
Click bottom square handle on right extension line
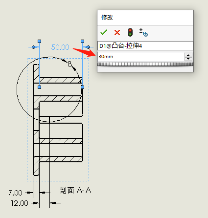pyautogui.click(x=82, y=87)
